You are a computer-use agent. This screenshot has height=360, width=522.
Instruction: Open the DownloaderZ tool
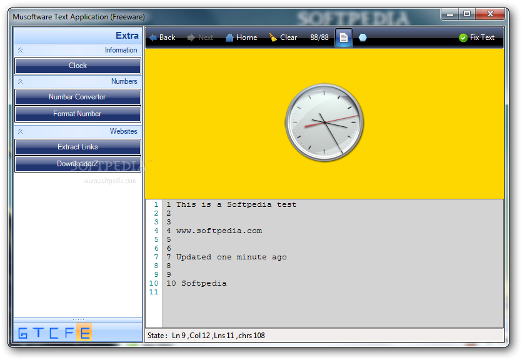coord(78,164)
